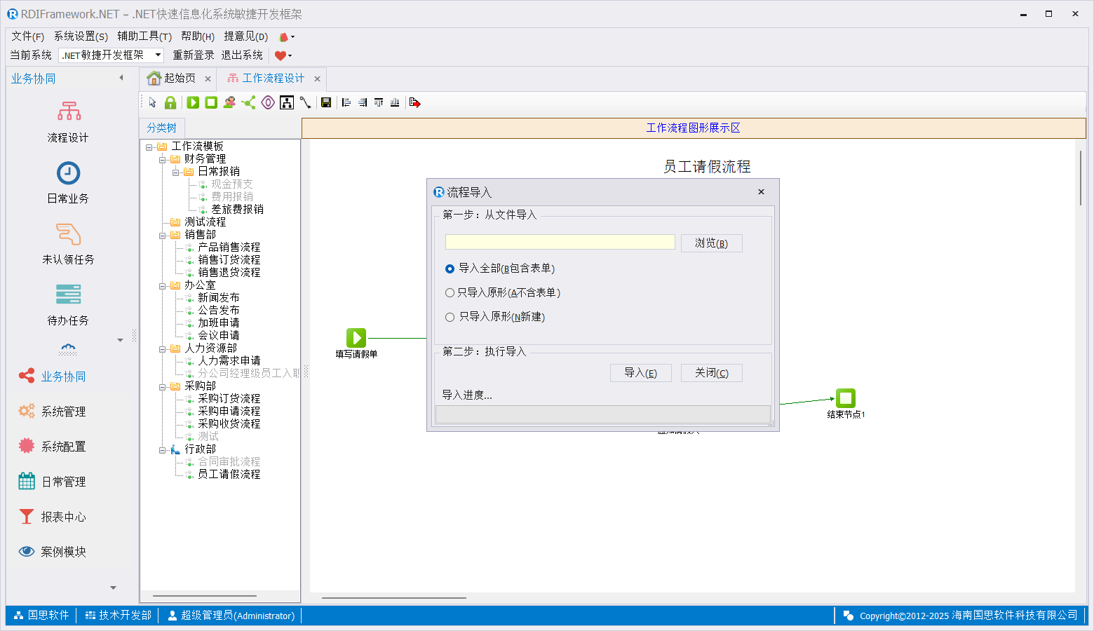Collapse the 人力资源部 tree node

pos(163,349)
